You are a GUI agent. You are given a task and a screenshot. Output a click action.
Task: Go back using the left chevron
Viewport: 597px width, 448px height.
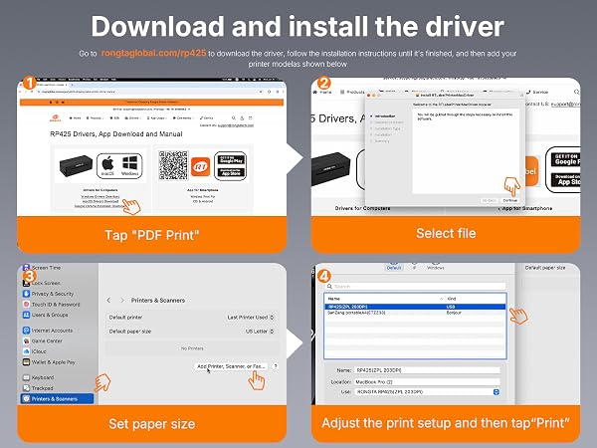tap(108, 301)
